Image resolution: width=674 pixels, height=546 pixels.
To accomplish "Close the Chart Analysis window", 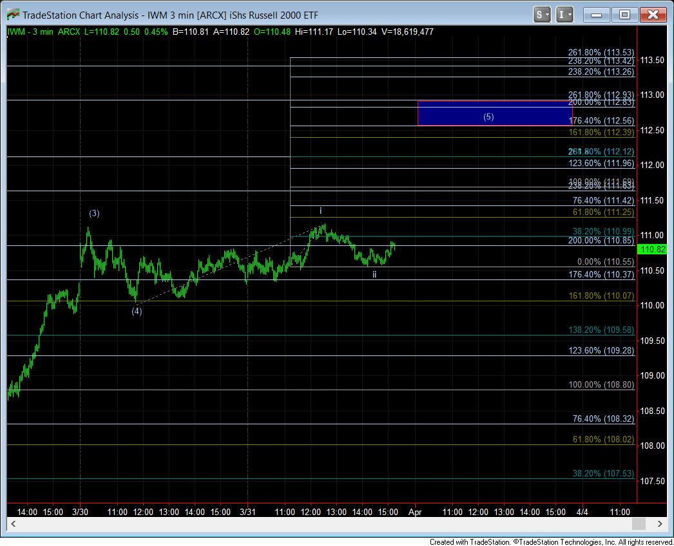I will 653,15.
